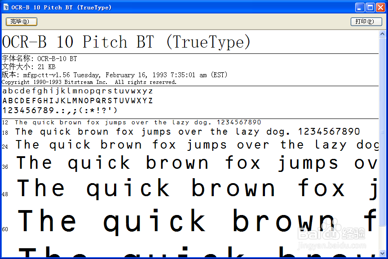Click the version line mfgpctt-v1.56
This screenshot has width=388, height=259.
coord(115,75)
